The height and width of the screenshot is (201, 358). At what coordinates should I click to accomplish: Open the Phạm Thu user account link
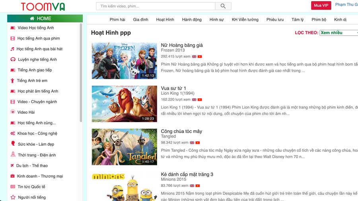346,4
